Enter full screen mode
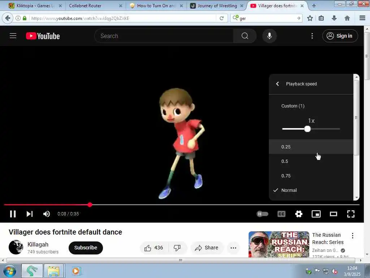Screen dimensions: 370x278 [351, 214]
